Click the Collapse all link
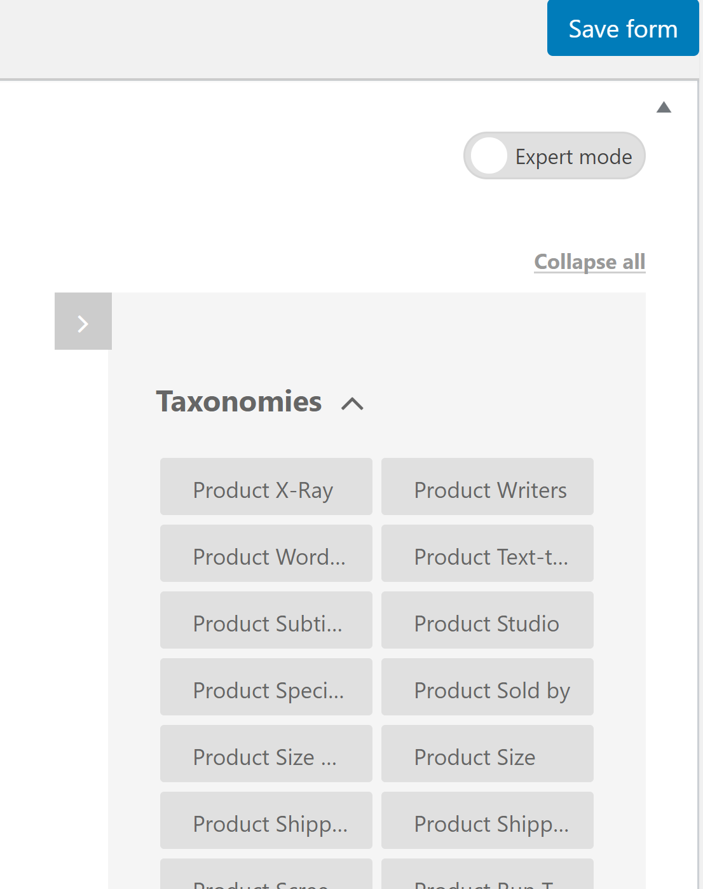Image resolution: width=703 pixels, height=889 pixels. point(589,261)
